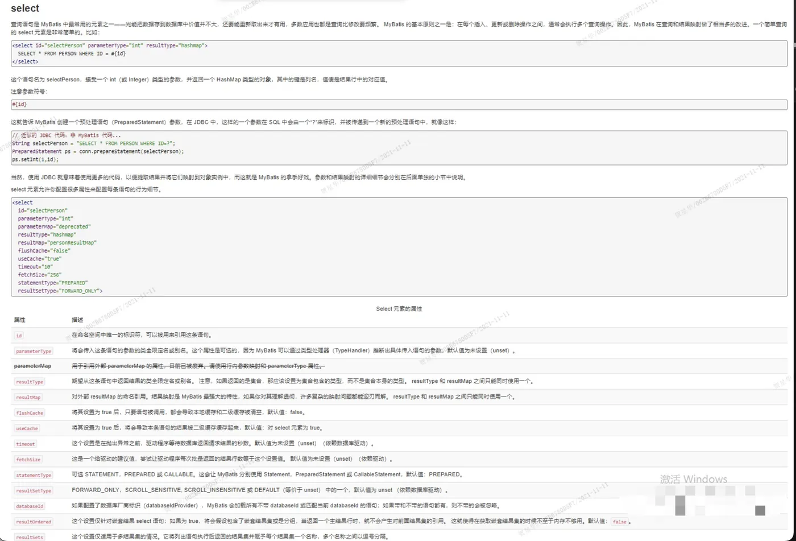
Task: Click the "PreparedStatement ps = conn.prepareStatement(selectPerson);" line
Action: pos(98,151)
